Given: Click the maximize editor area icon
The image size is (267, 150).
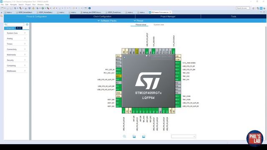Looking at the screenshot, I should [x=264, y=12].
